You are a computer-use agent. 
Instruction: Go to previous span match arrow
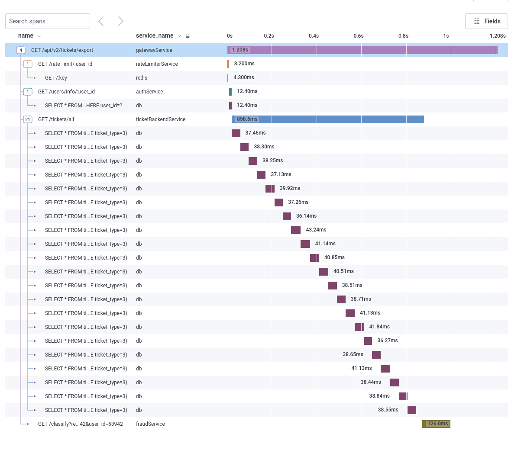coord(101,21)
